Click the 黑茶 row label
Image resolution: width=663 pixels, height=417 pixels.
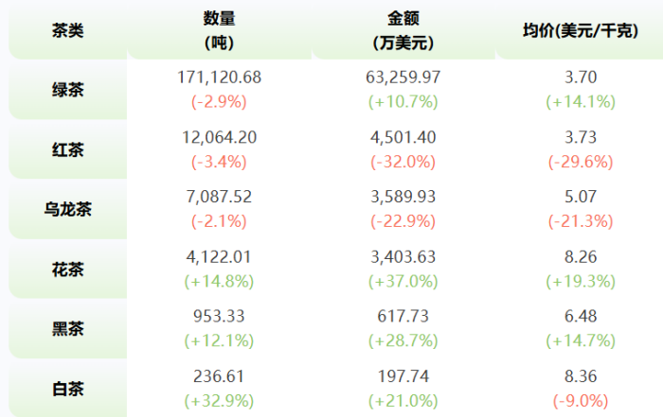pos(67,329)
